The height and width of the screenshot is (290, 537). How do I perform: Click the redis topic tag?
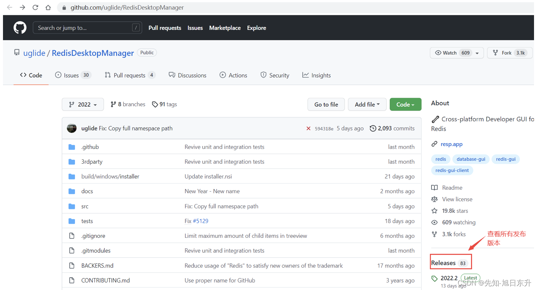pos(440,159)
